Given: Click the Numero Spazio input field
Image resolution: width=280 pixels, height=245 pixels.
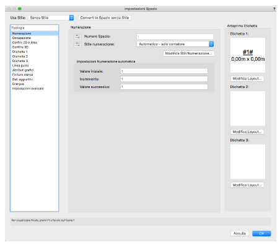Looking at the screenshot, I should coord(175,37).
